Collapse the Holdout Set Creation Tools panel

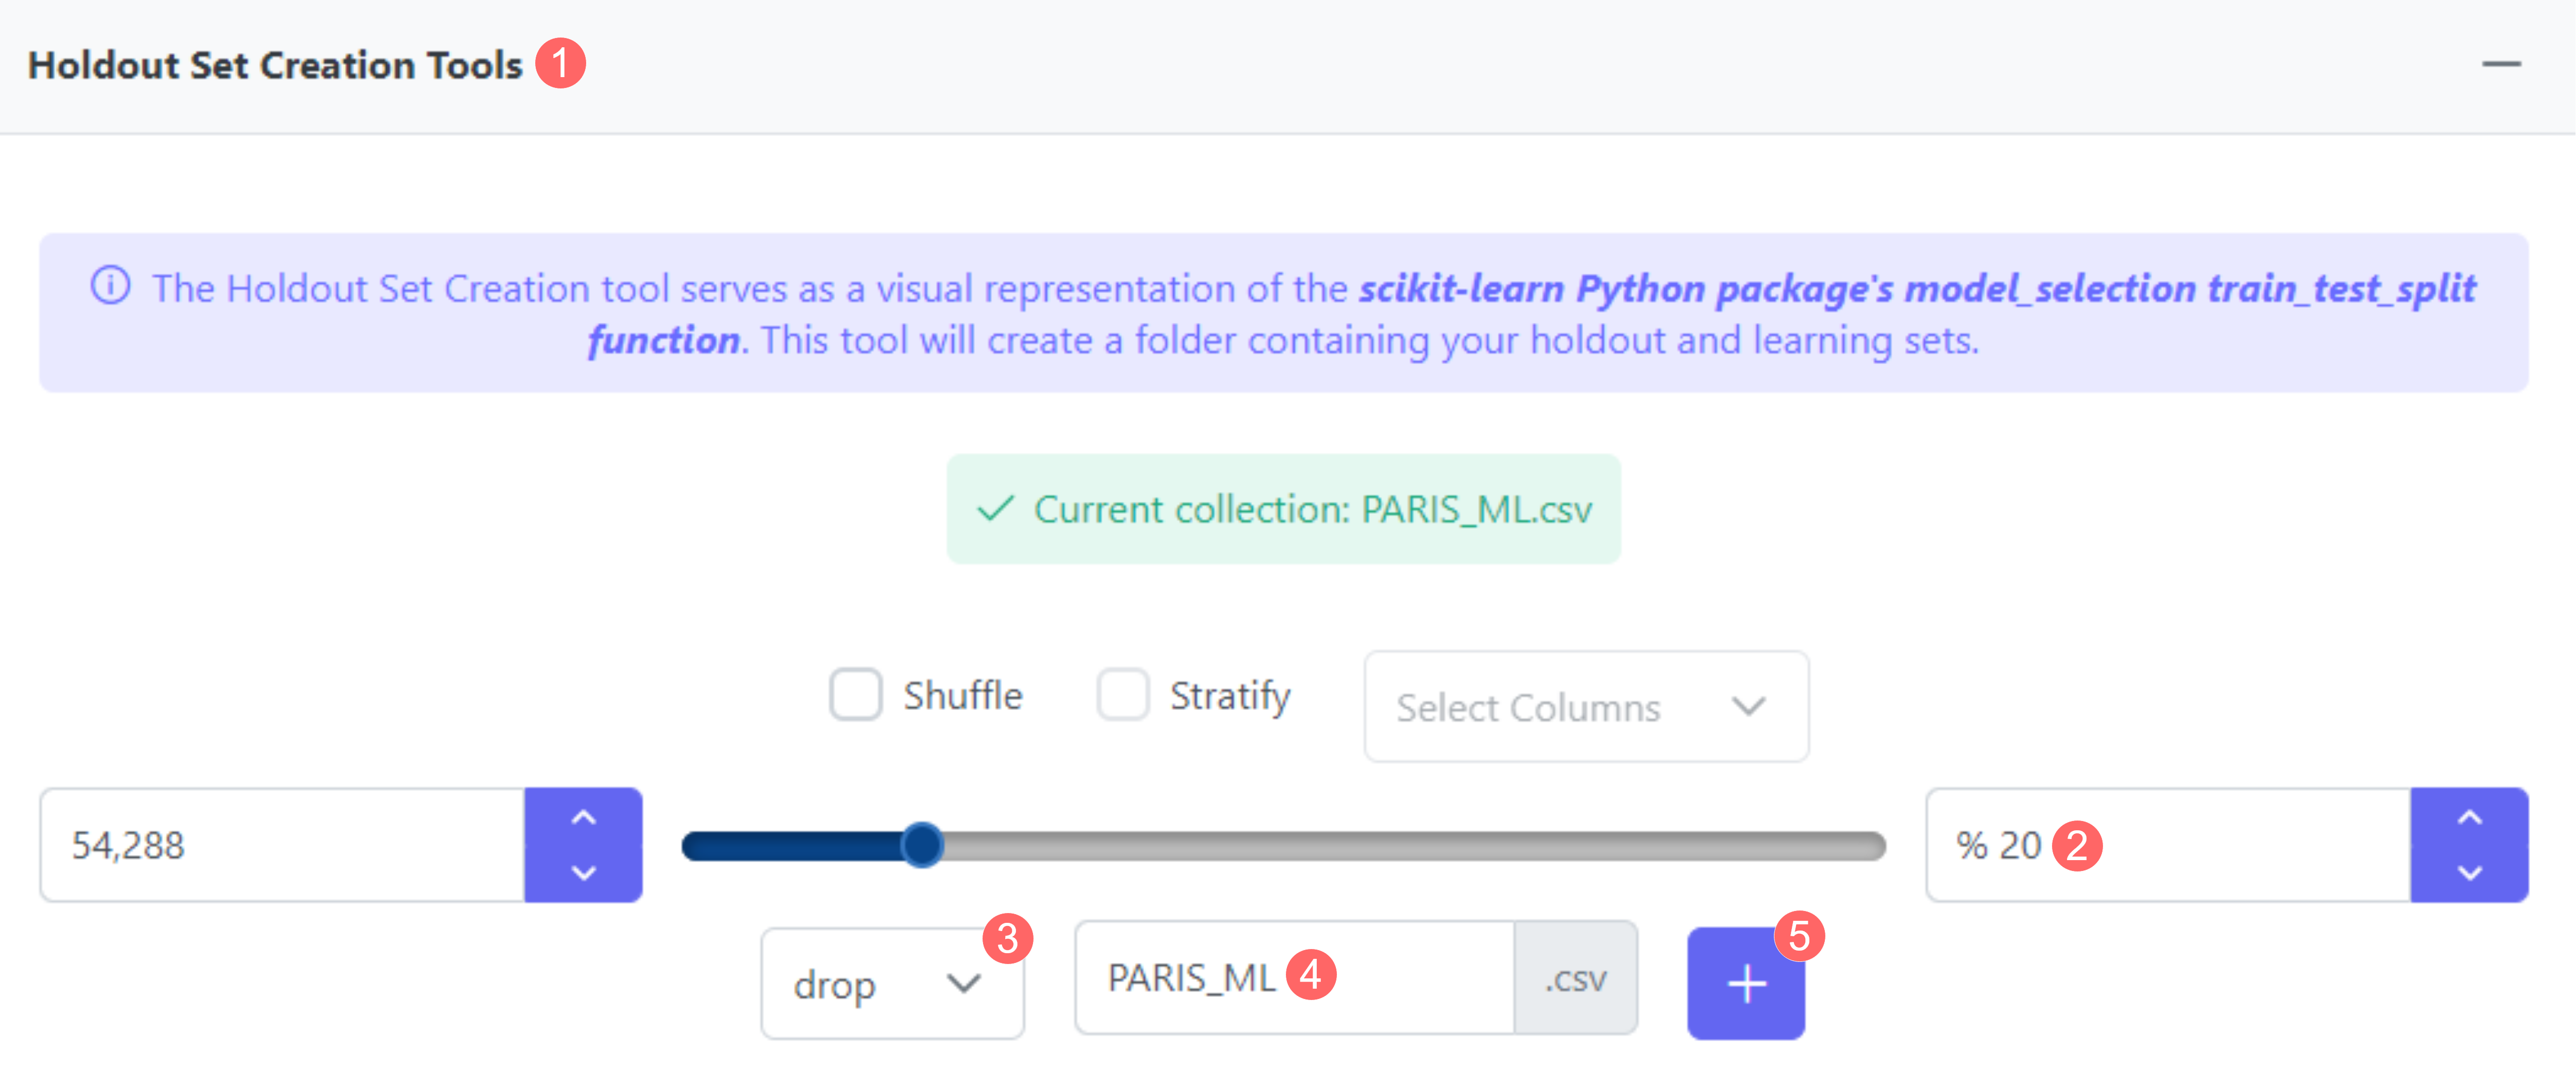[2500, 64]
